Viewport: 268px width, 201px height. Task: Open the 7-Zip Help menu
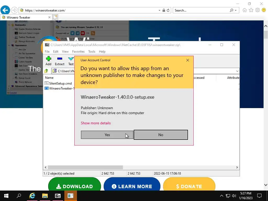pos(102,52)
